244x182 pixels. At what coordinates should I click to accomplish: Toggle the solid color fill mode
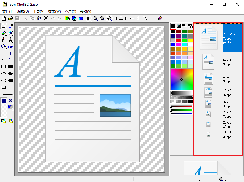[x=4, y=101]
